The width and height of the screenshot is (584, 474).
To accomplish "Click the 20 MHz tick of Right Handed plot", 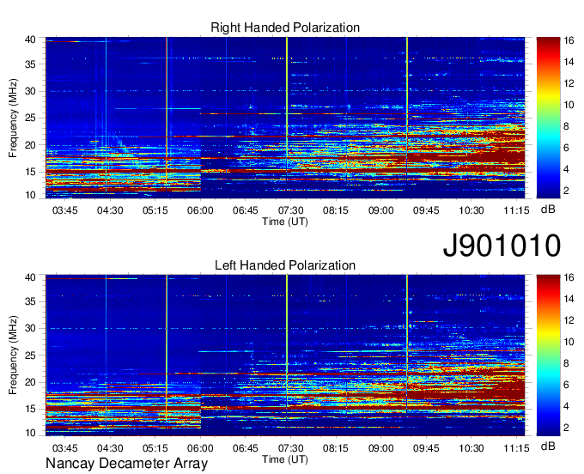I will point(30,145).
